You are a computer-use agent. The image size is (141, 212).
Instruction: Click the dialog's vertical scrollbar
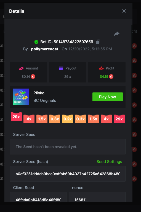(132, 86)
